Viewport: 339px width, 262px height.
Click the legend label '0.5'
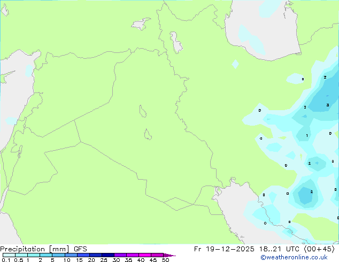click(x=19, y=260)
